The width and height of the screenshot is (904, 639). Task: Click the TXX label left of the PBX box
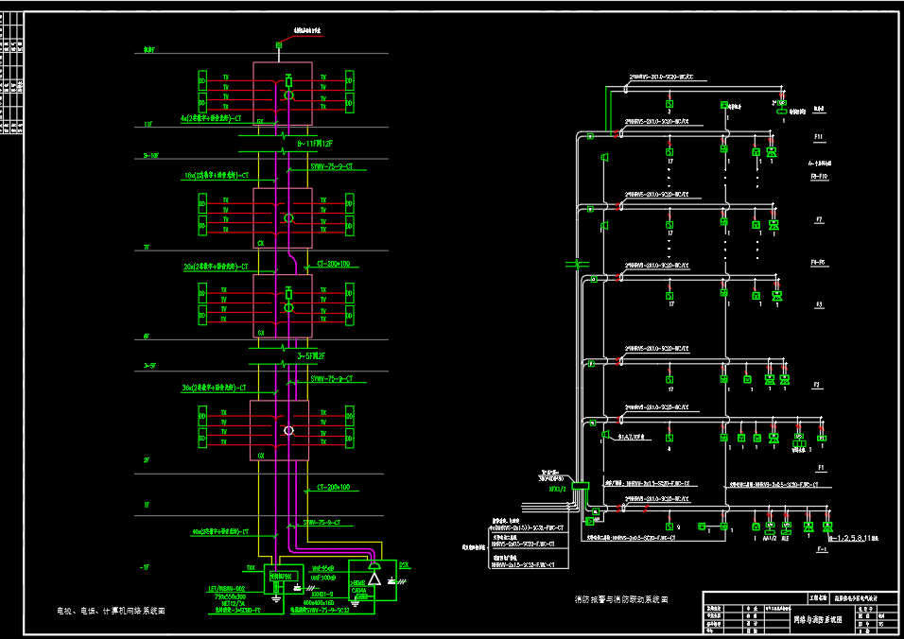(x=251, y=568)
